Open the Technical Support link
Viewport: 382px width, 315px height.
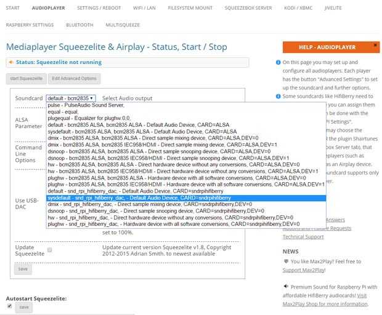(x=303, y=237)
